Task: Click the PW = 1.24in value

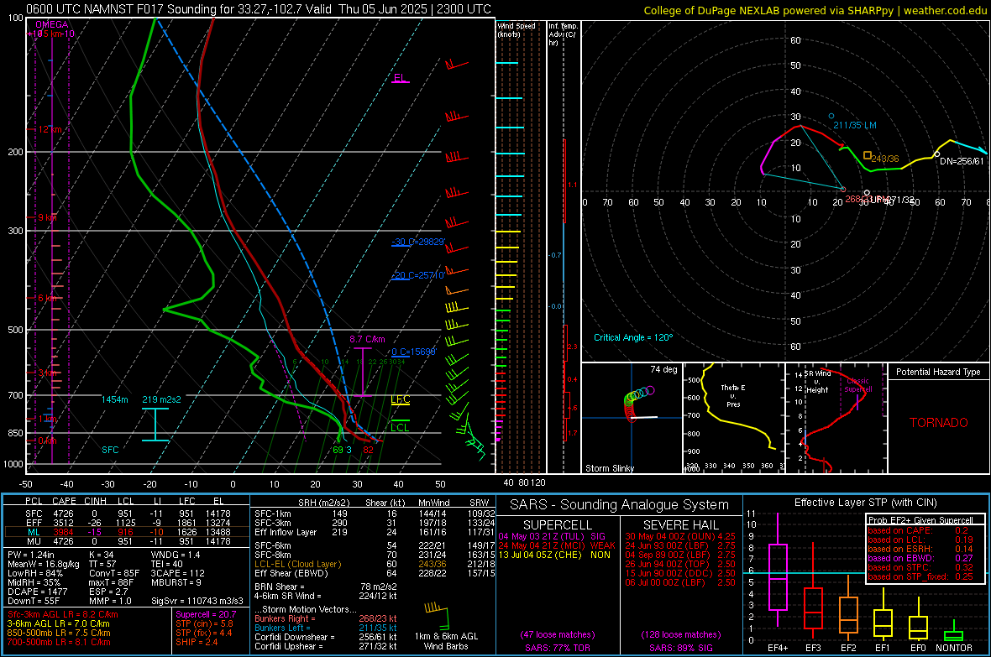Action: click(x=31, y=555)
